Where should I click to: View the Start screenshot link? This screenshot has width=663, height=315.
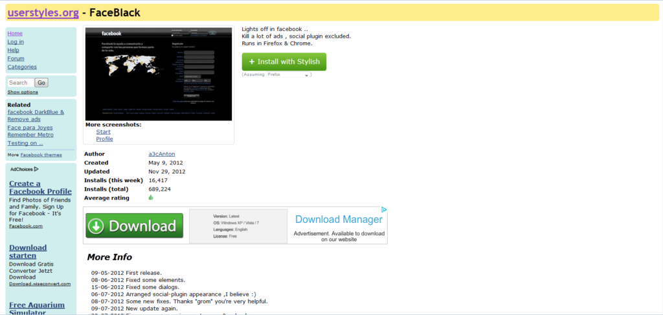[103, 132]
